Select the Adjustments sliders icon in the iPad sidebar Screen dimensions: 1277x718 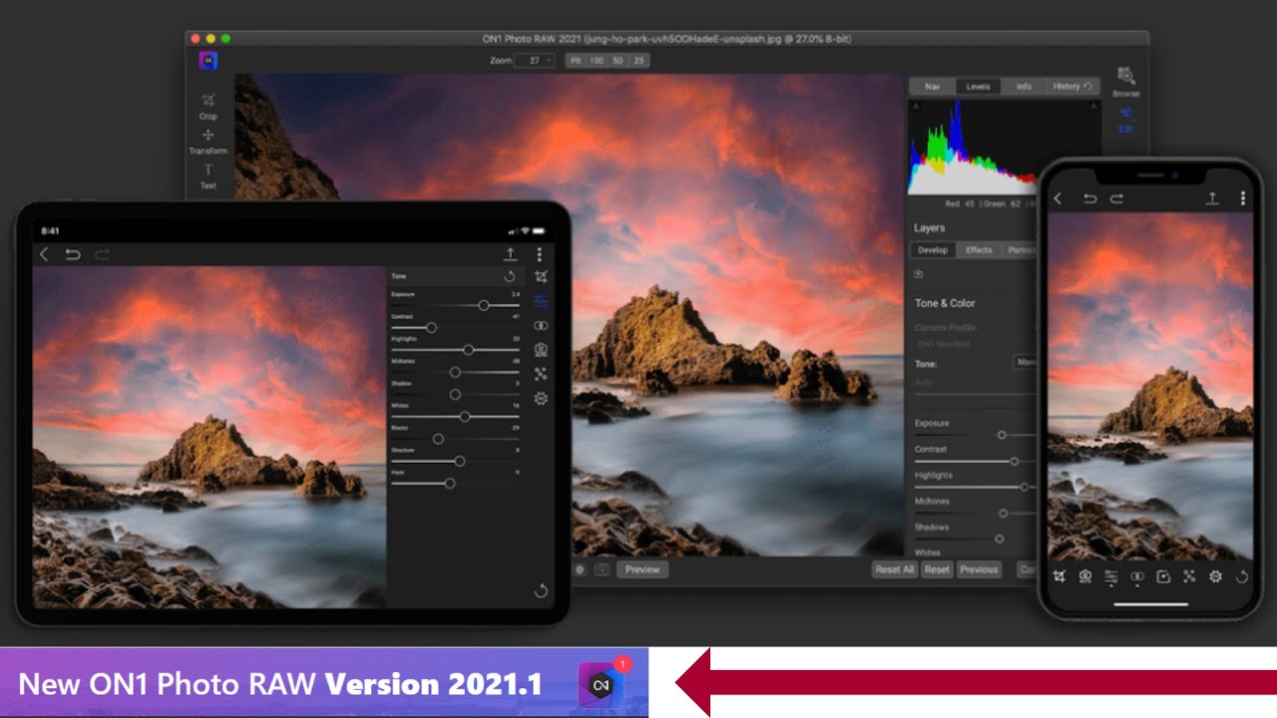[x=540, y=301]
